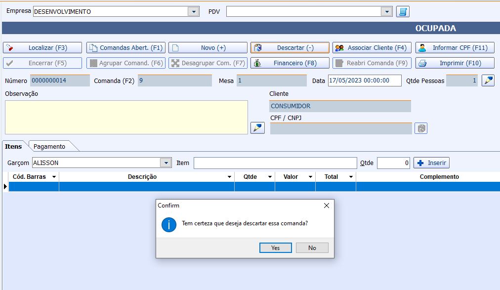Click the Imprimir (F10) printer button
Screen dimensions: 500x290
455,63
